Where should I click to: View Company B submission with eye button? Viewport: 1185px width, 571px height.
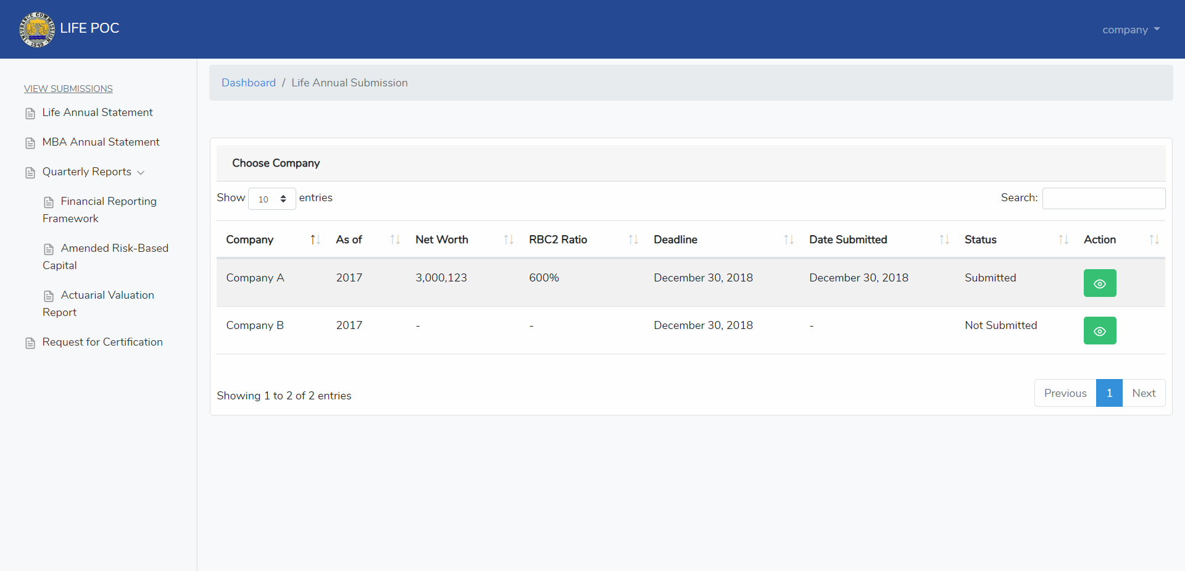(1100, 331)
